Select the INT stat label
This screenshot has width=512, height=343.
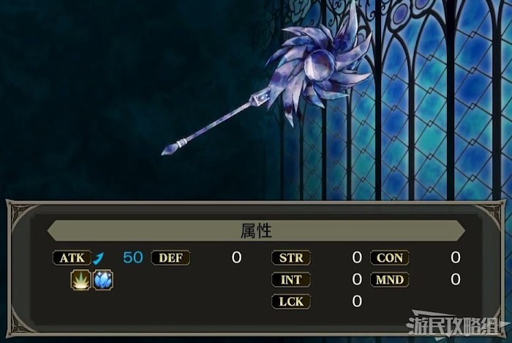click(x=291, y=279)
